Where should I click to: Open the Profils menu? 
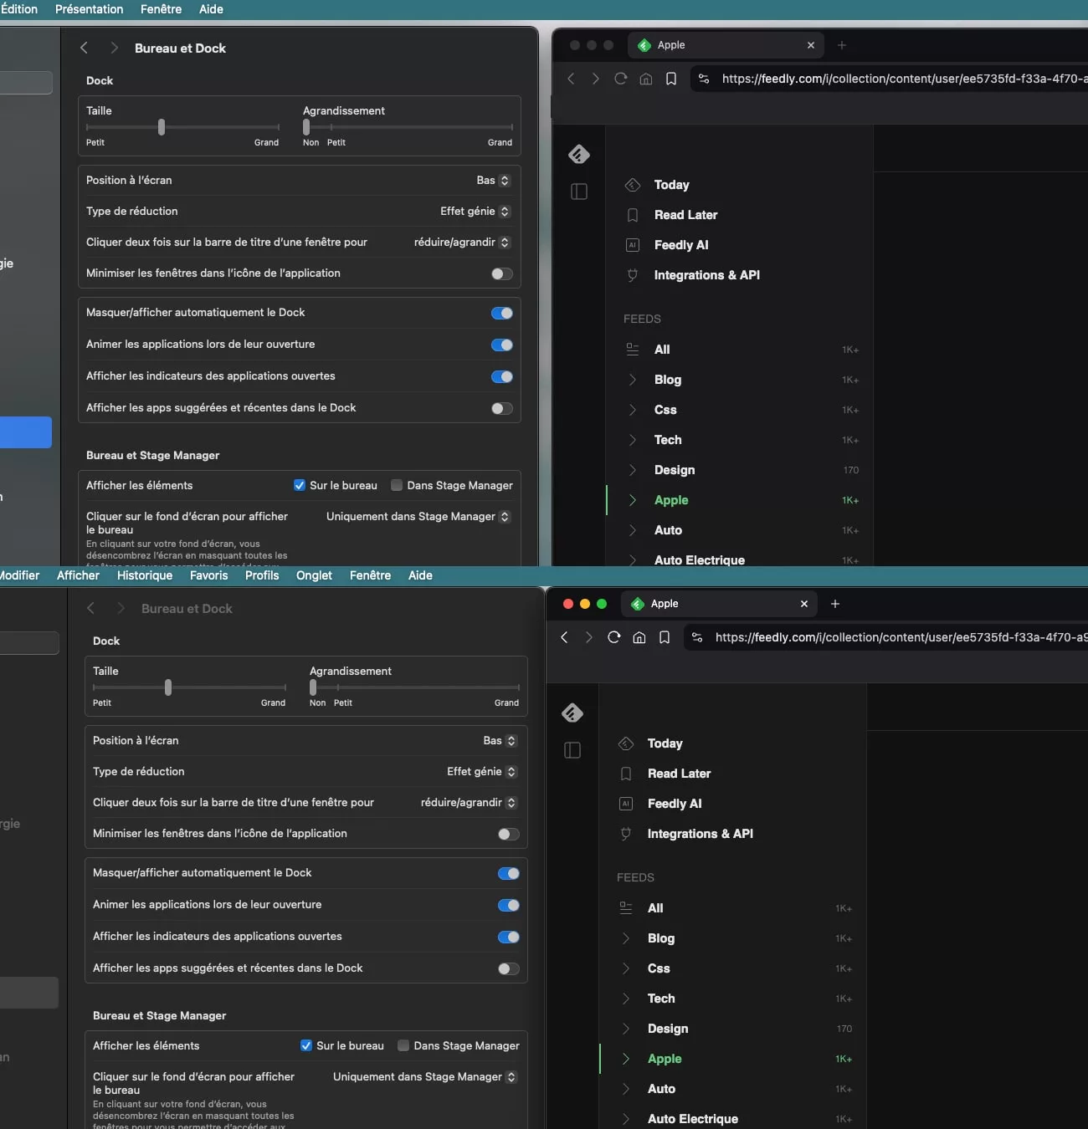pyautogui.click(x=262, y=575)
